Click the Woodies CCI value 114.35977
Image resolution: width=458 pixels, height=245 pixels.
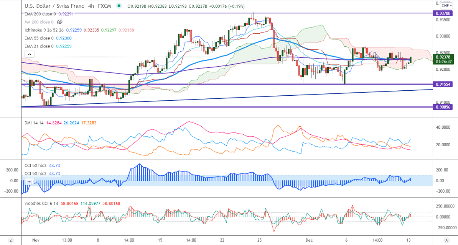[90, 203]
